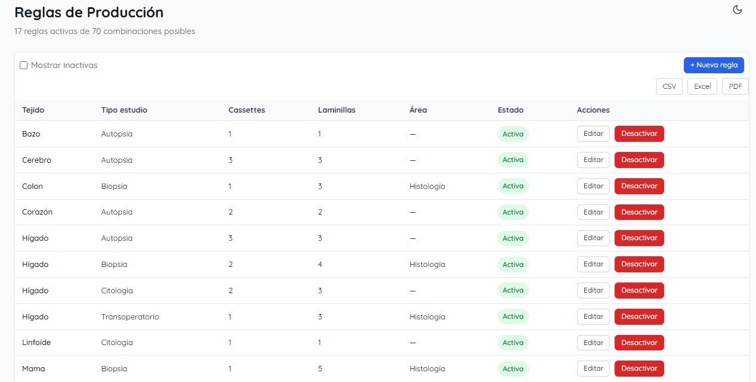Click Biopsia in the Mama row
The image size is (756, 382).
[x=114, y=369]
